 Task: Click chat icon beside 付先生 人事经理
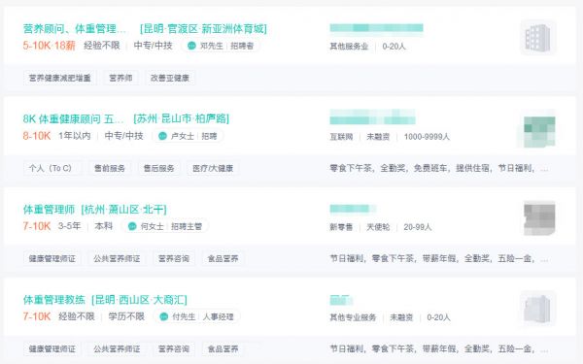click(x=163, y=316)
